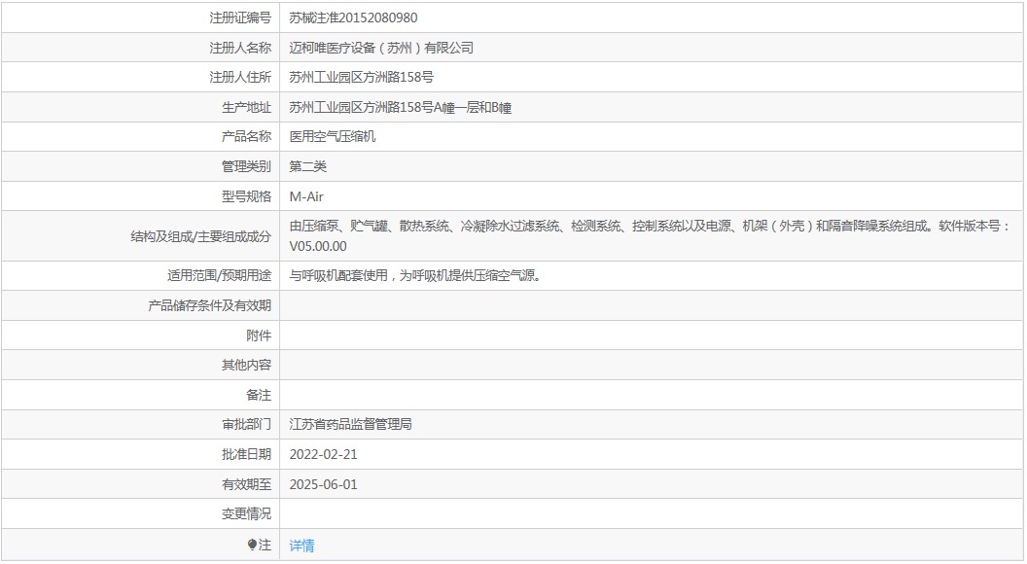Click the 产品储存条件及有效期 label
This screenshot has height=564, width=1027.
pos(210,306)
